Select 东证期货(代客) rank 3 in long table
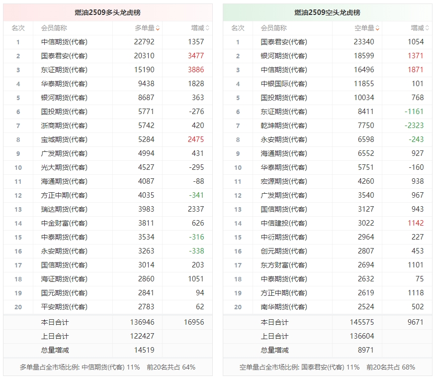437x379 pixels. tap(64, 70)
